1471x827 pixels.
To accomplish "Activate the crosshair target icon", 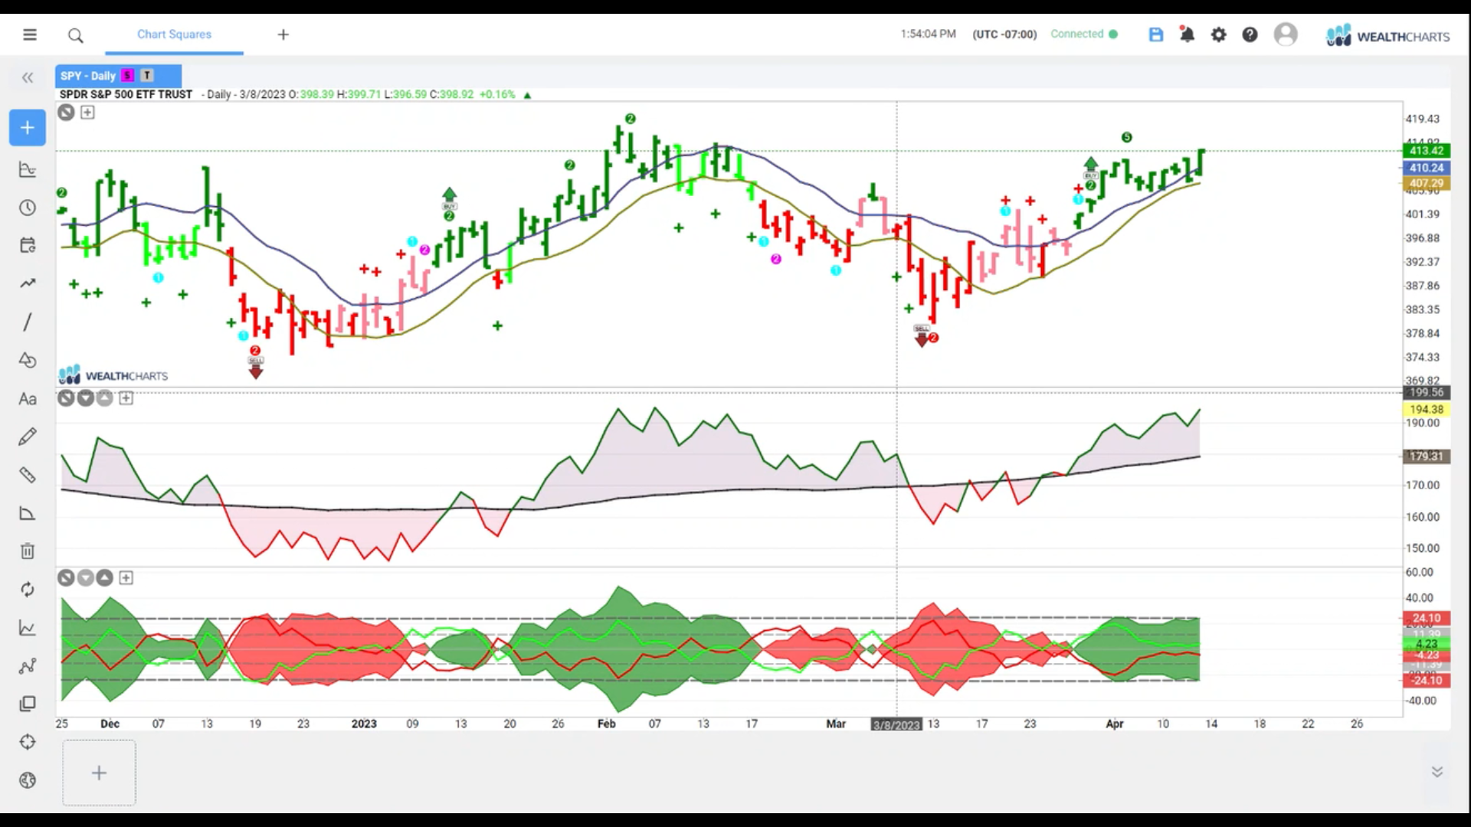I will (28, 742).
